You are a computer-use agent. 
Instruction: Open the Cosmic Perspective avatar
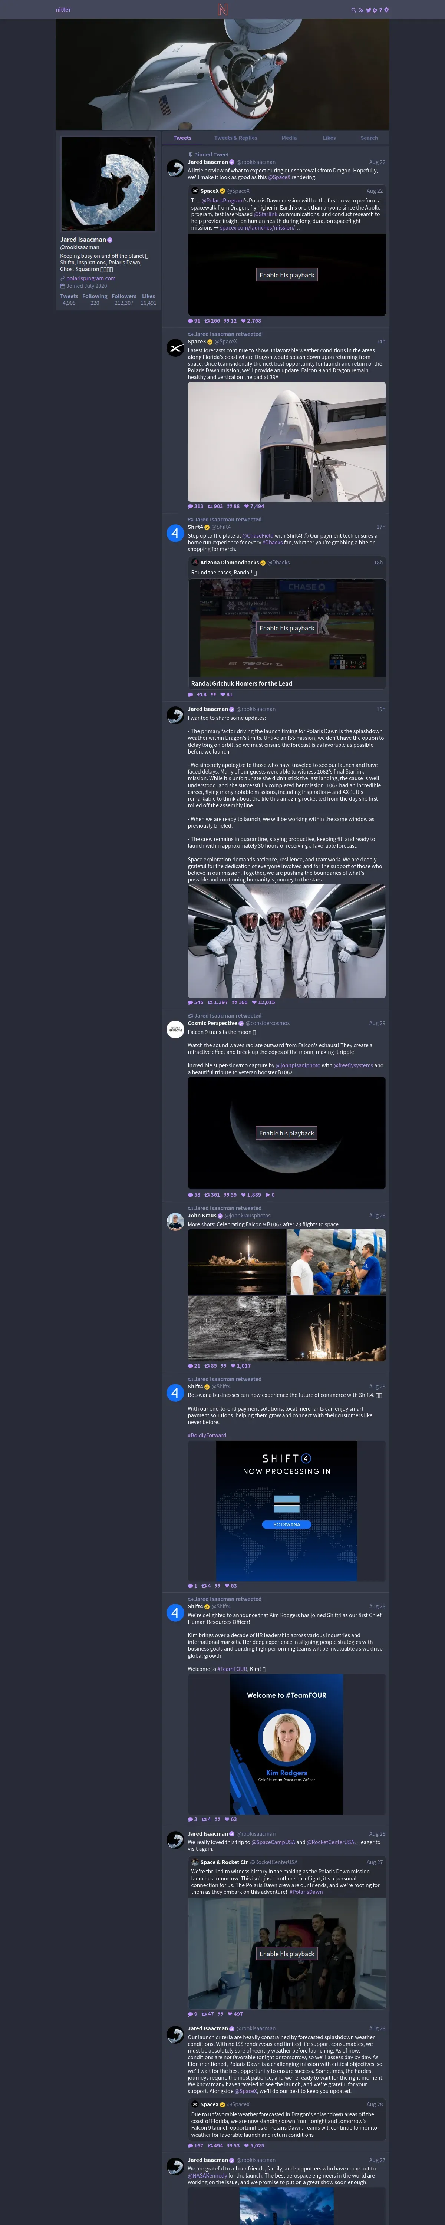click(175, 1029)
